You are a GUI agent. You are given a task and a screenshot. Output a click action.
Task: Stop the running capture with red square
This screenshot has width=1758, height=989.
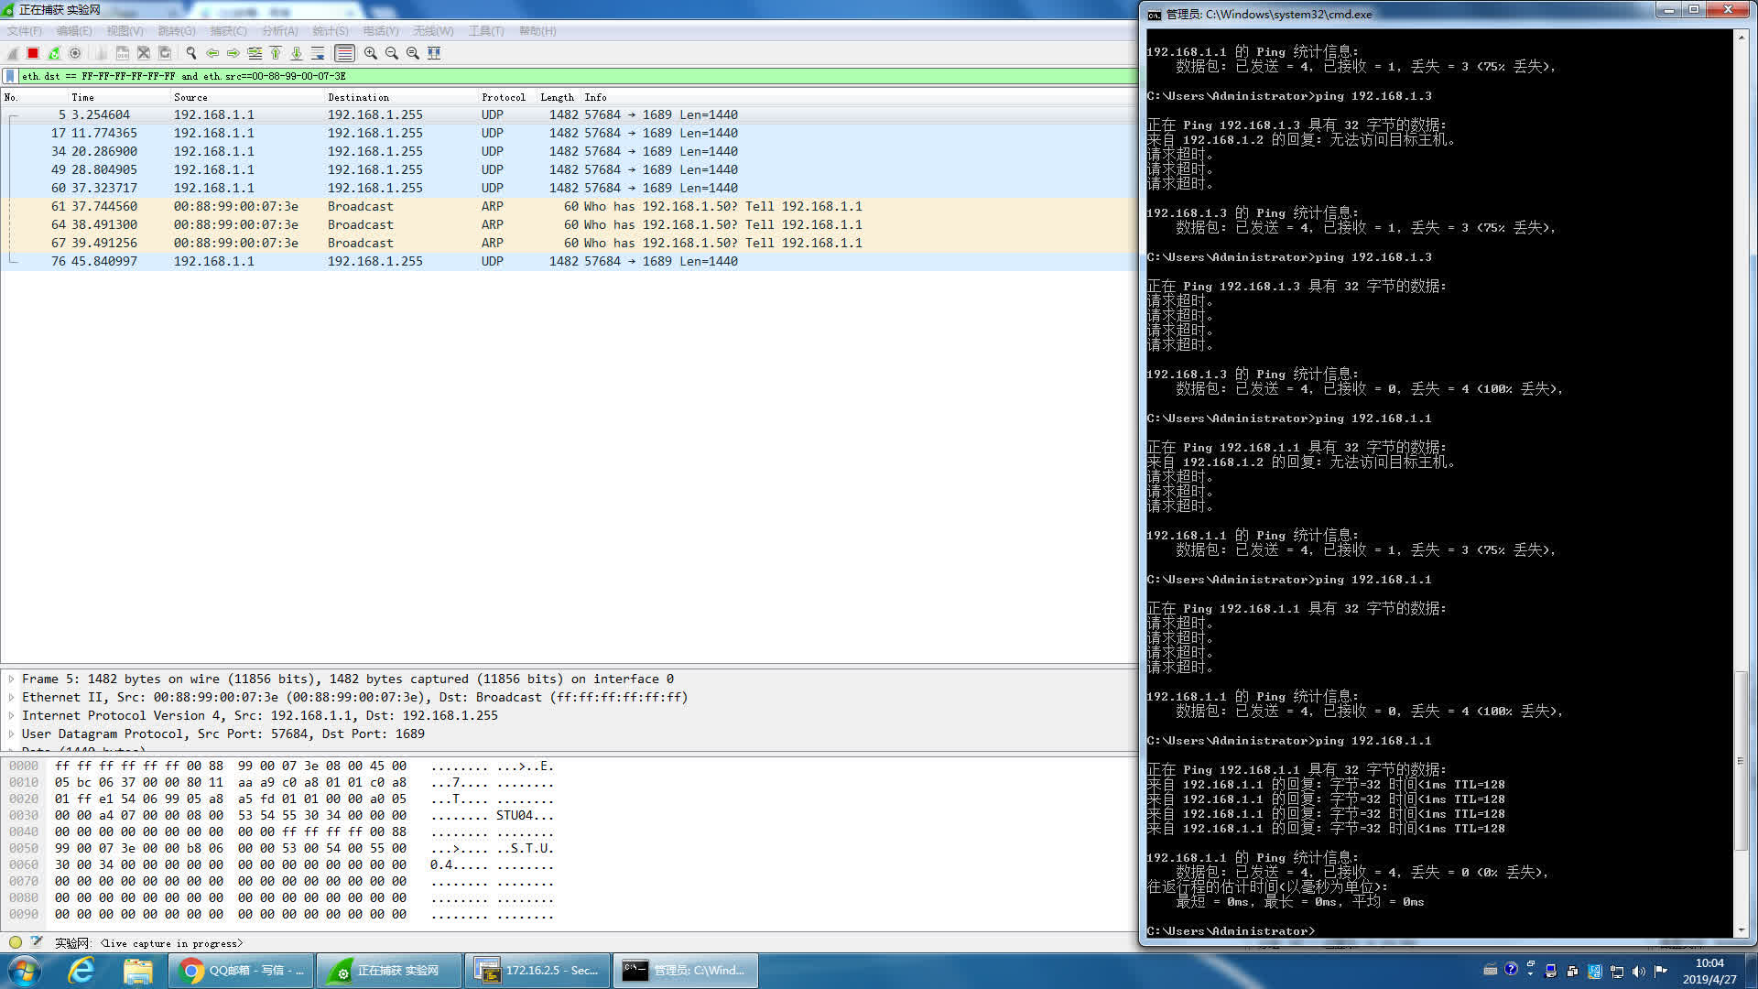33,53
